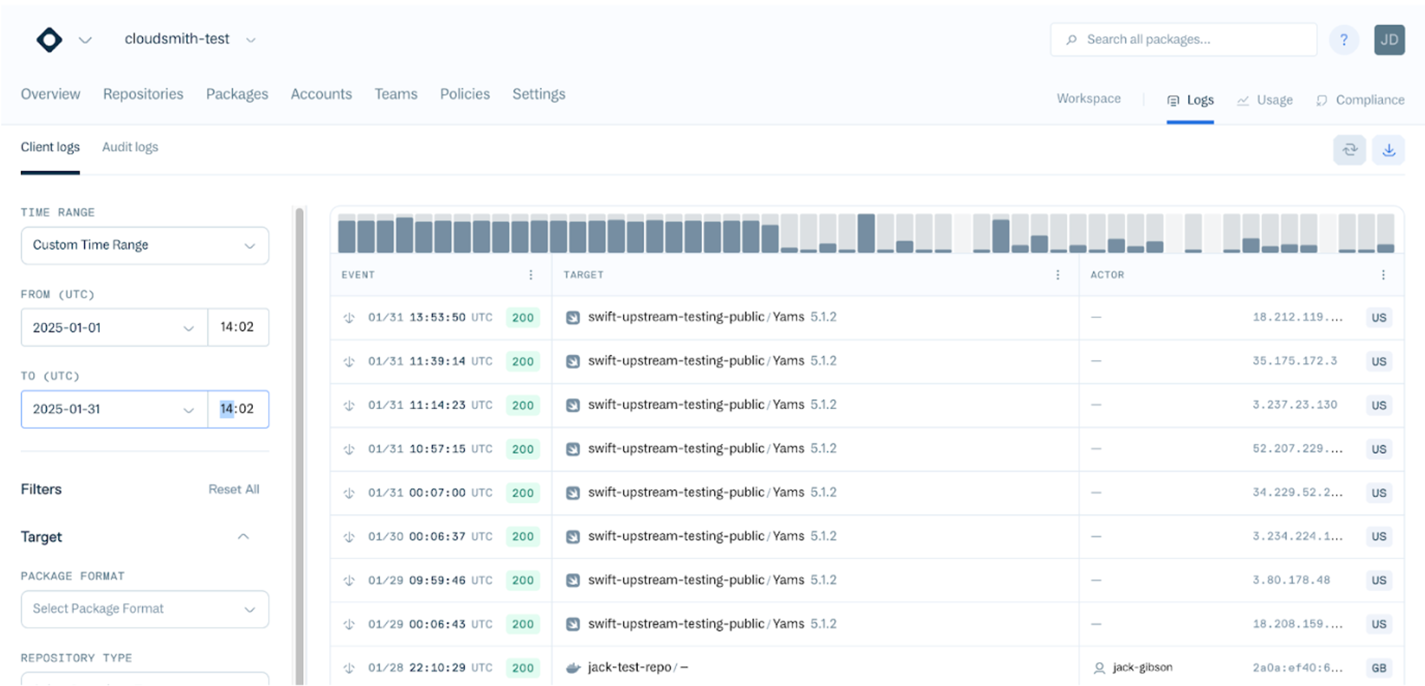Click the last bar in the activity histogram
This screenshot has width=1425, height=686.
1385,233
